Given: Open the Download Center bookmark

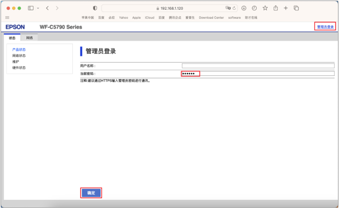Looking at the screenshot, I should tap(211, 17).
